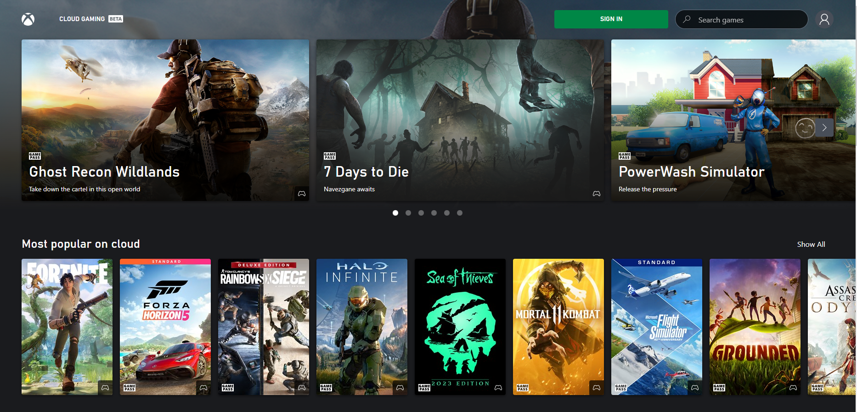Click the "Navezgane awaits" subtitle
The height and width of the screenshot is (412, 857).
click(349, 189)
